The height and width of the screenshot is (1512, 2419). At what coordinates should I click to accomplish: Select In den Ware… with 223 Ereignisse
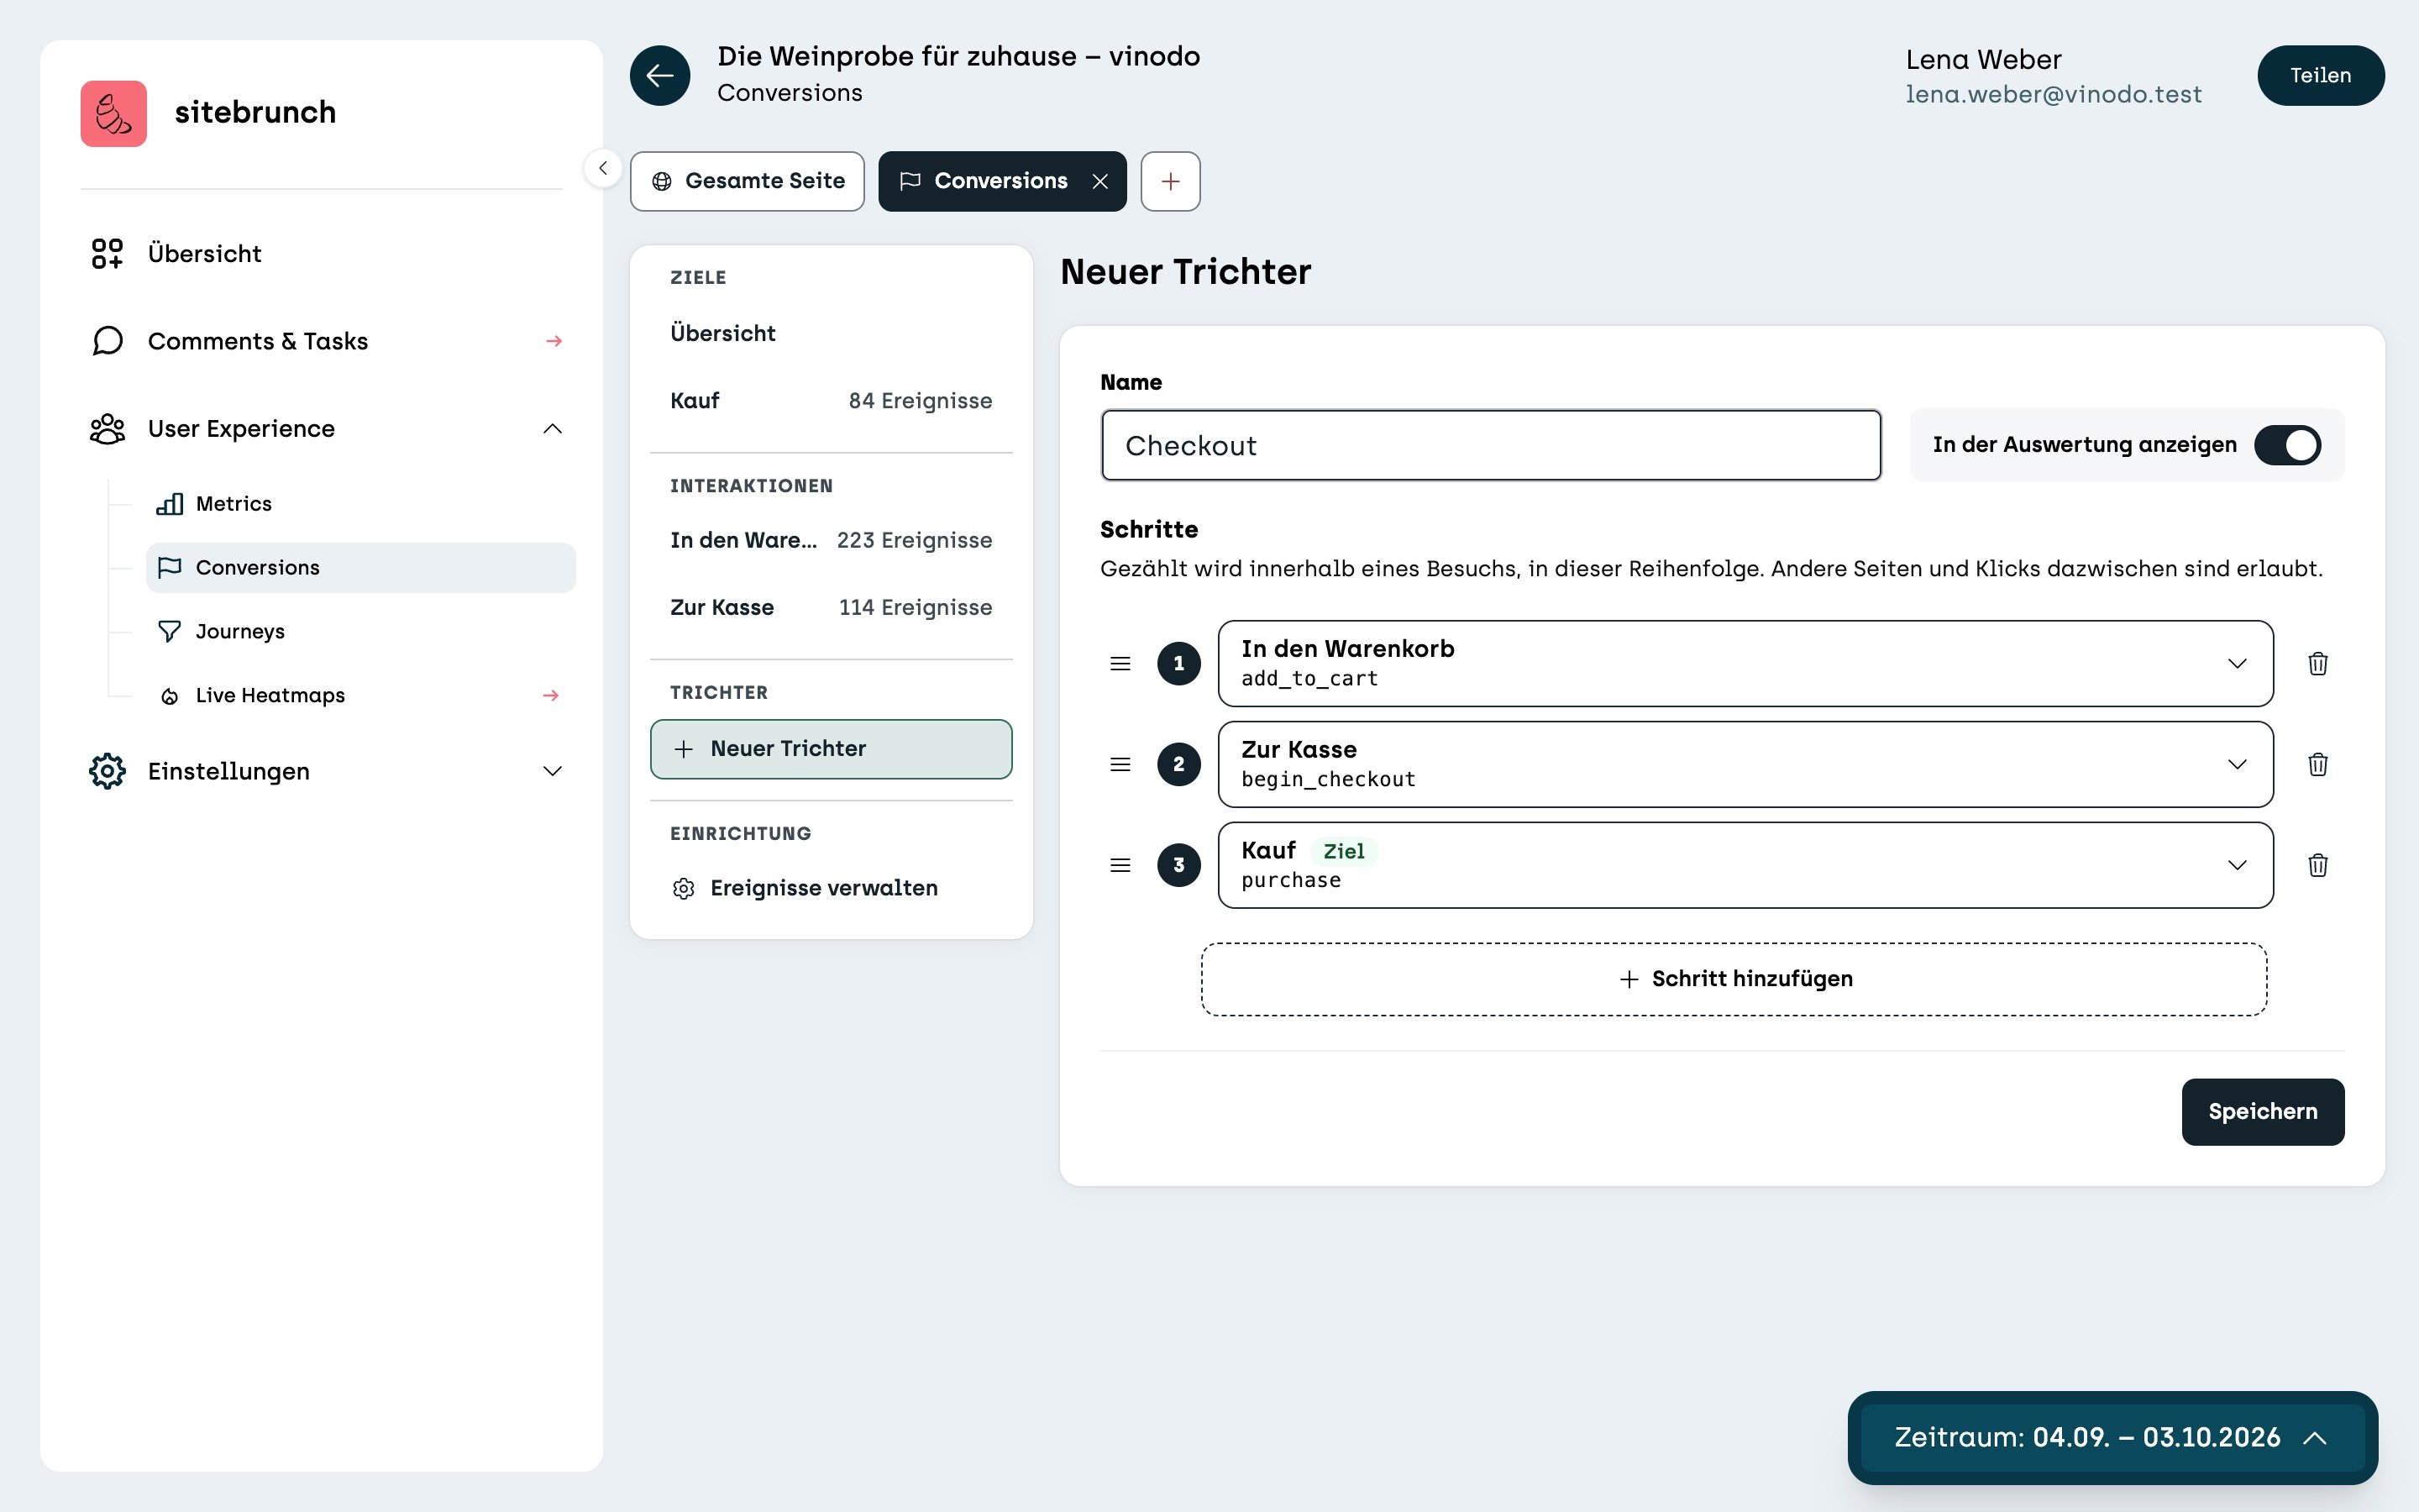831,540
